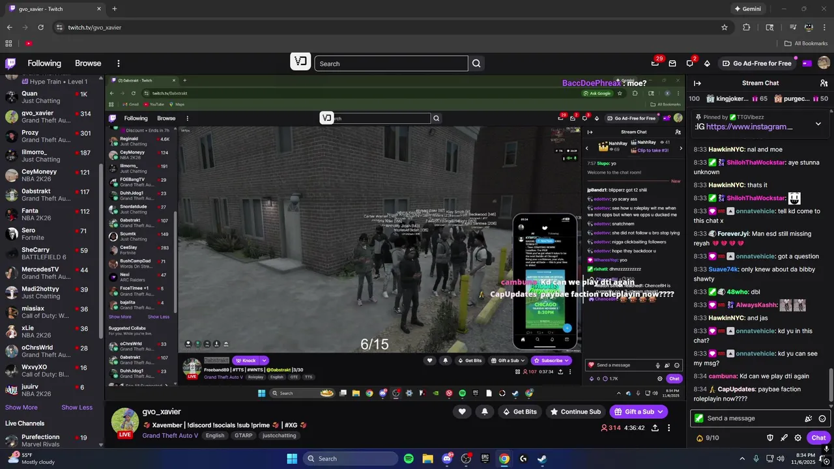Open the YouTube bookmark shortcut
Screen dimensions: 834x469
pos(29,43)
